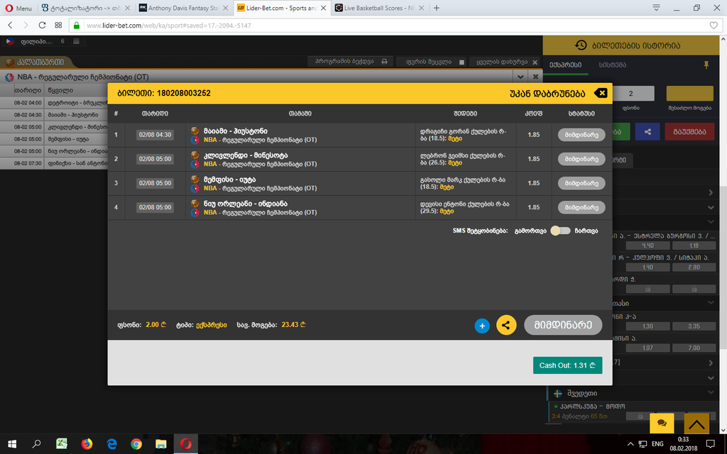Click the heart bookmark icon in address bar
The height and width of the screenshot is (454, 727).
pos(714,26)
